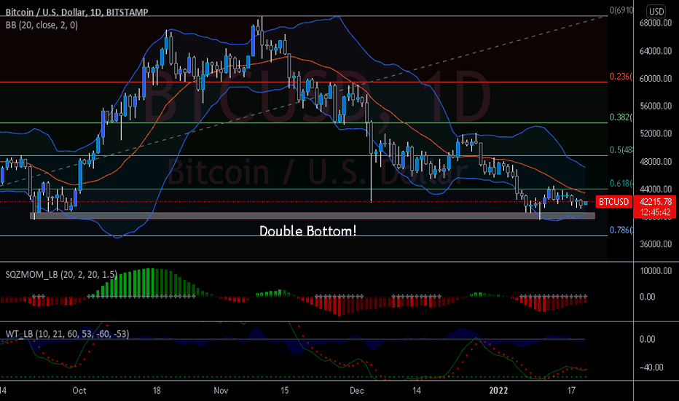Click the 0.236 Fibonacci level label
The height and width of the screenshot is (401, 679).
coord(621,77)
